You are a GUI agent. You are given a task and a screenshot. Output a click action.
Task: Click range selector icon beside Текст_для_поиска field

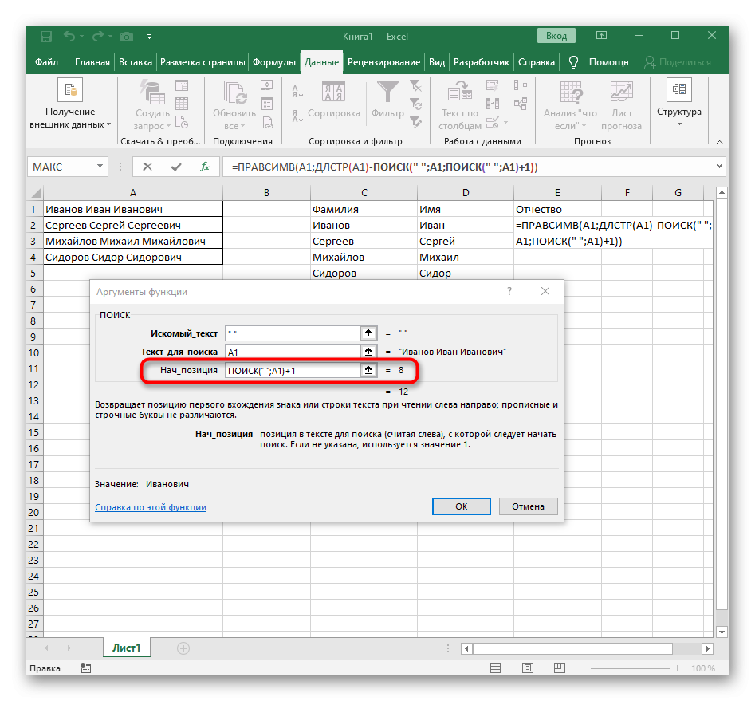click(368, 351)
